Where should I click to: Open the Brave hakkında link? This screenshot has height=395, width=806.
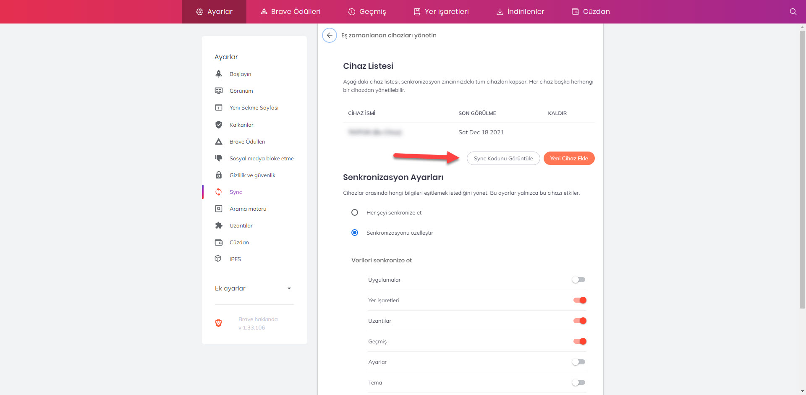tap(258, 319)
